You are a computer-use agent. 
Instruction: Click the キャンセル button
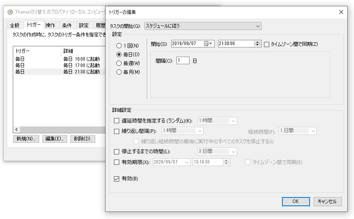(327, 201)
